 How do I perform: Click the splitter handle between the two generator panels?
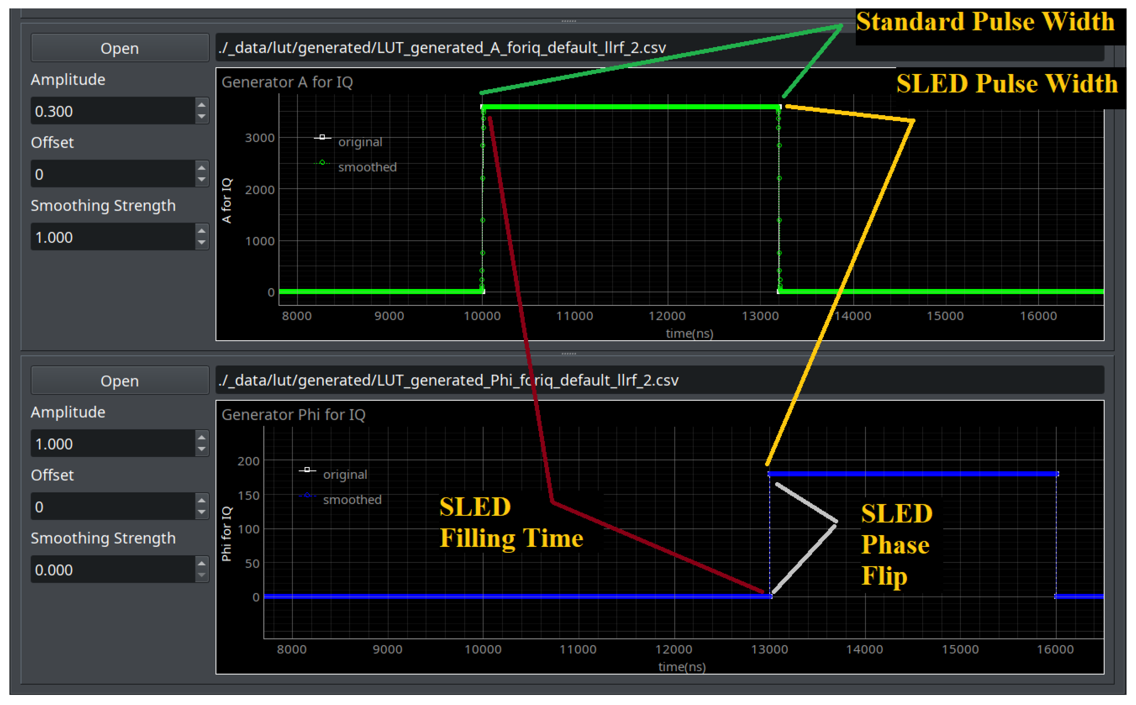(568, 353)
